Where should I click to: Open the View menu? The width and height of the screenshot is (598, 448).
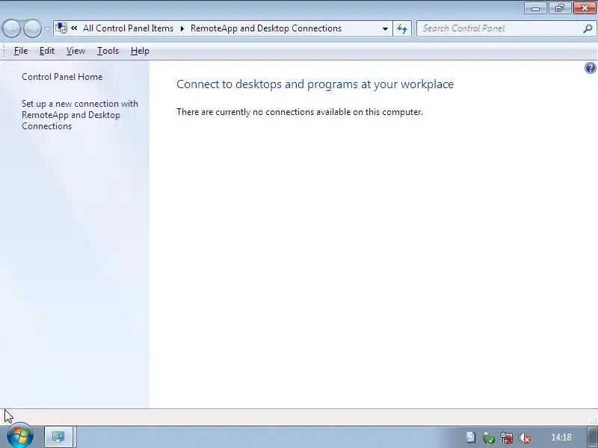(75, 51)
